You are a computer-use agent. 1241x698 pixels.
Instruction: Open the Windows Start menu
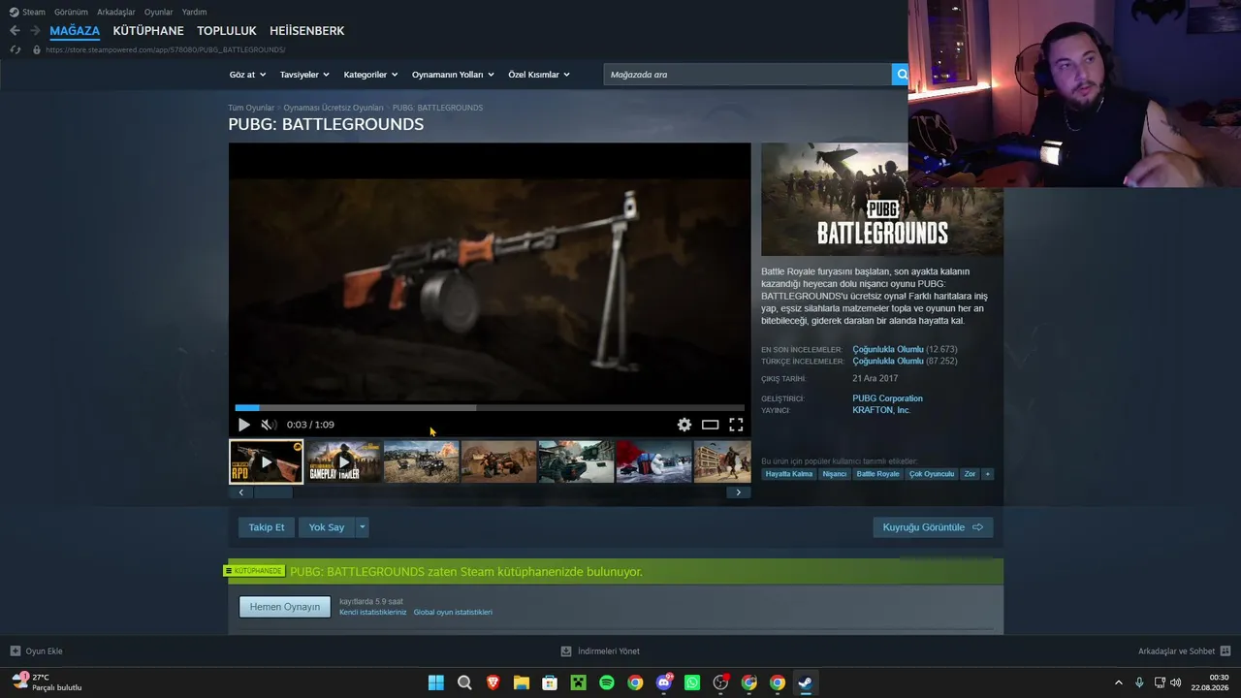tap(436, 682)
